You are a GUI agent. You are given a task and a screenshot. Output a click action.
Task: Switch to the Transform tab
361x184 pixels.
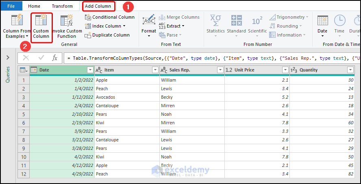pyautogui.click(x=62, y=6)
